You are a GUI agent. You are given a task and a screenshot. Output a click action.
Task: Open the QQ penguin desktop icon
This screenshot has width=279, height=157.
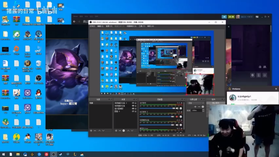[x=38, y=94]
